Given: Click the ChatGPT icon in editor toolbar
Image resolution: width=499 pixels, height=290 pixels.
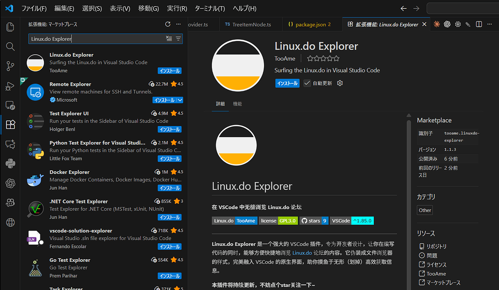Looking at the screenshot, I should (x=447, y=24).
